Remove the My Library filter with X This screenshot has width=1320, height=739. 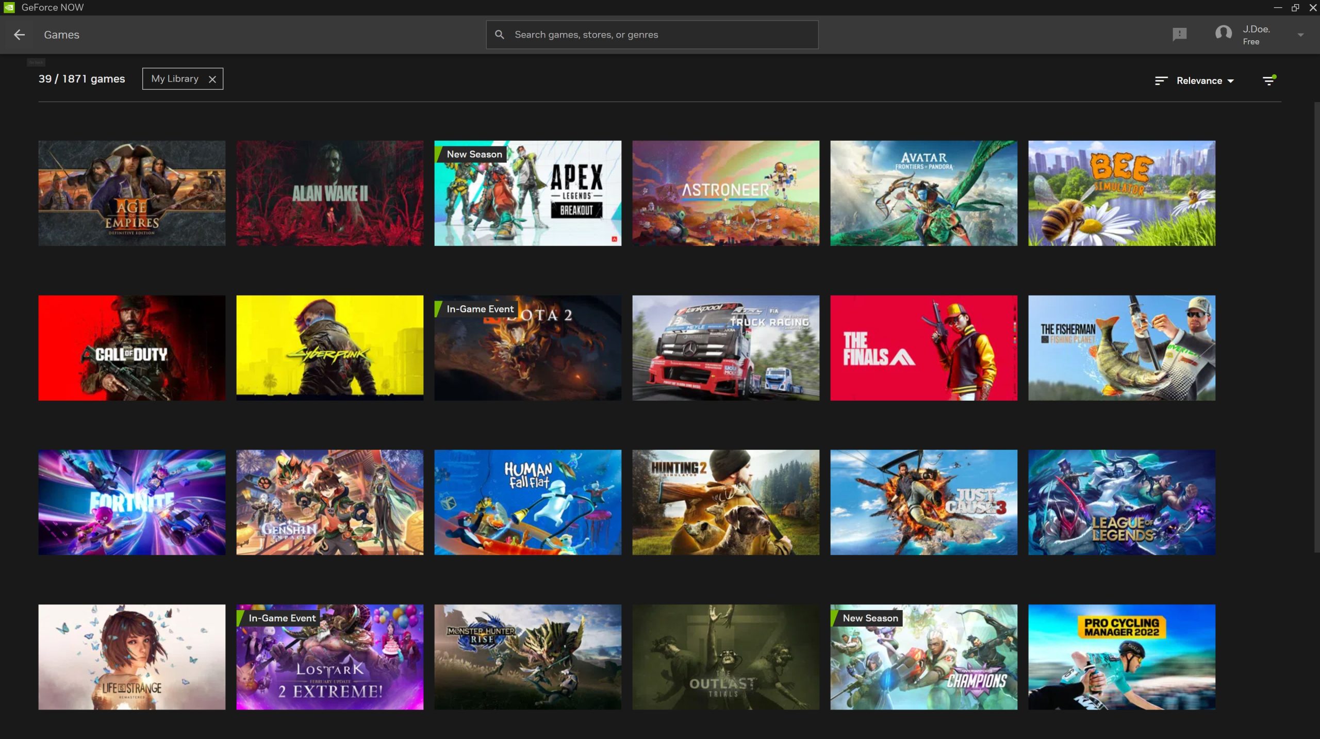point(212,79)
